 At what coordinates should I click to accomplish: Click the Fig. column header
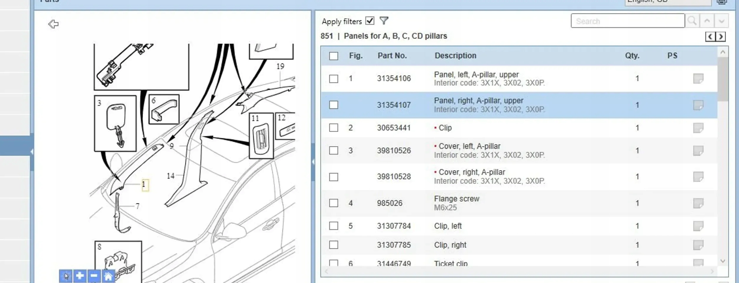pyautogui.click(x=356, y=56)
